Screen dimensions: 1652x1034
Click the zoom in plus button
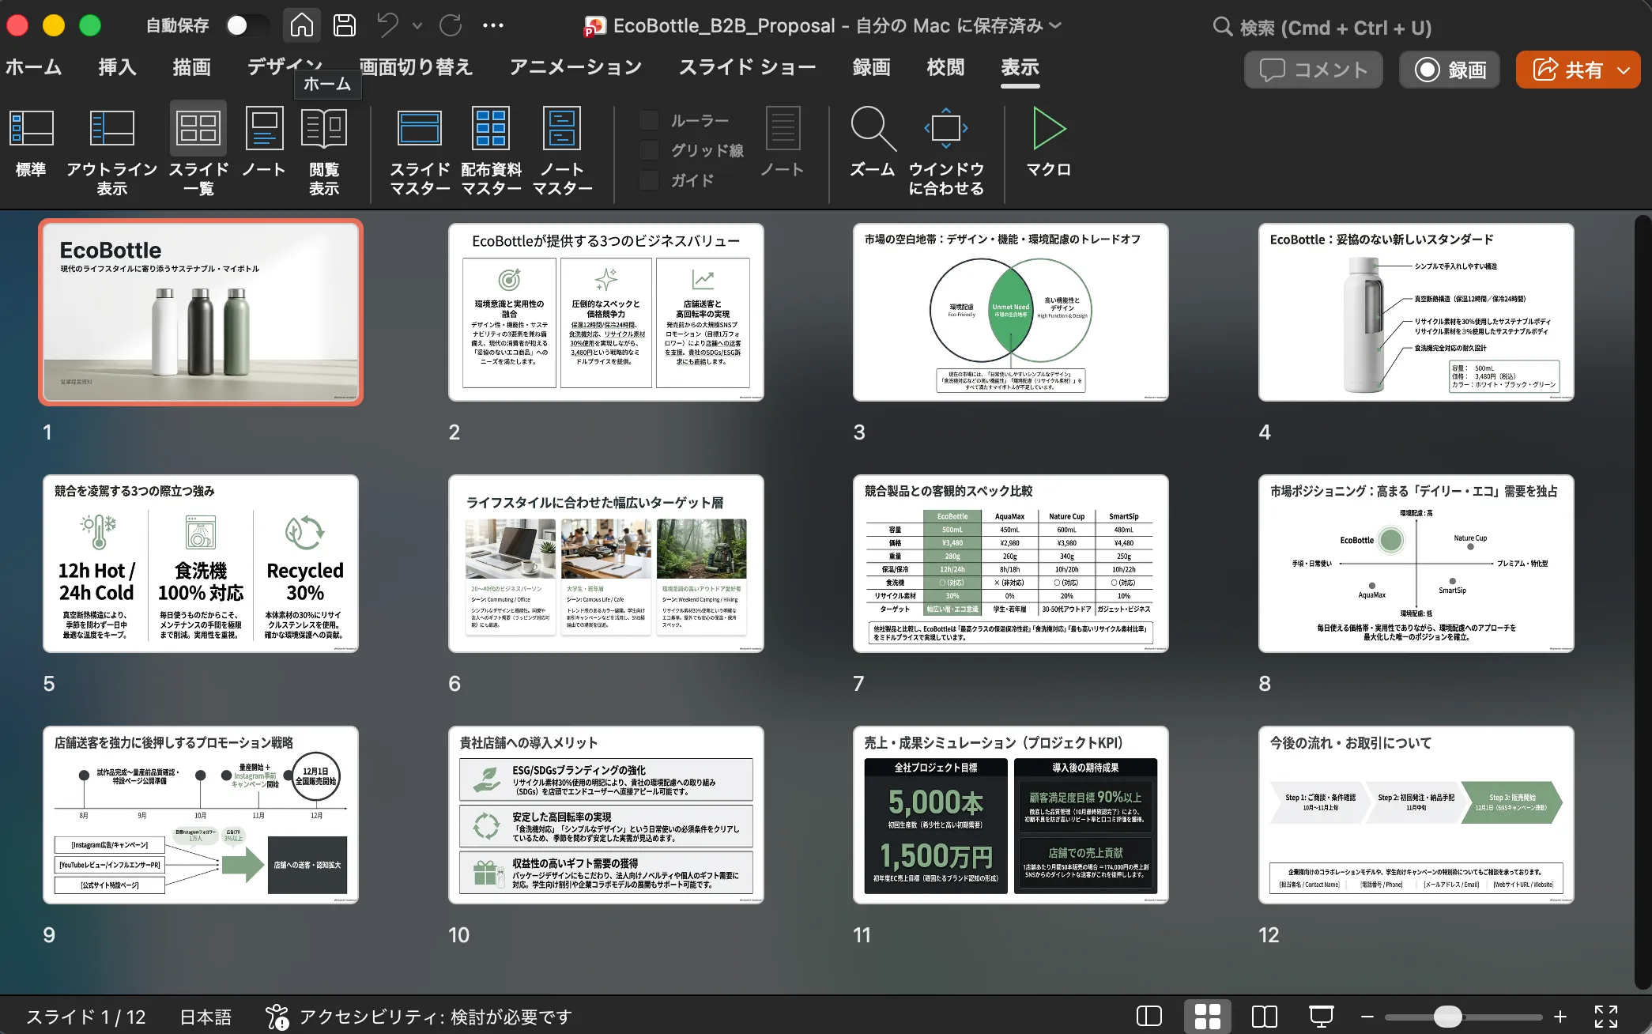(1560, 1017)
